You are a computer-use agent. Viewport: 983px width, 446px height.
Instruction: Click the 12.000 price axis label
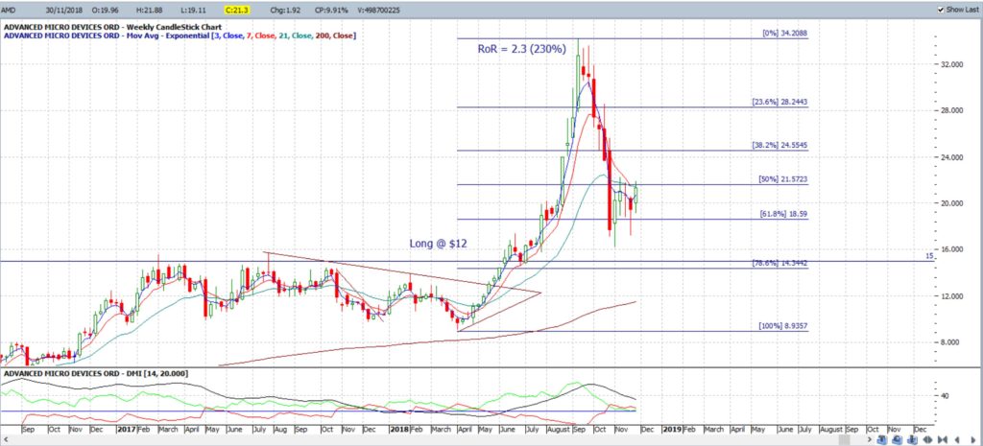point(951,296)
